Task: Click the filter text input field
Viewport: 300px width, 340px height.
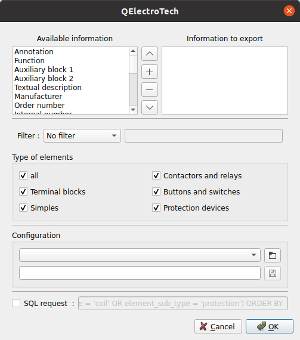Action: [203, 136]
